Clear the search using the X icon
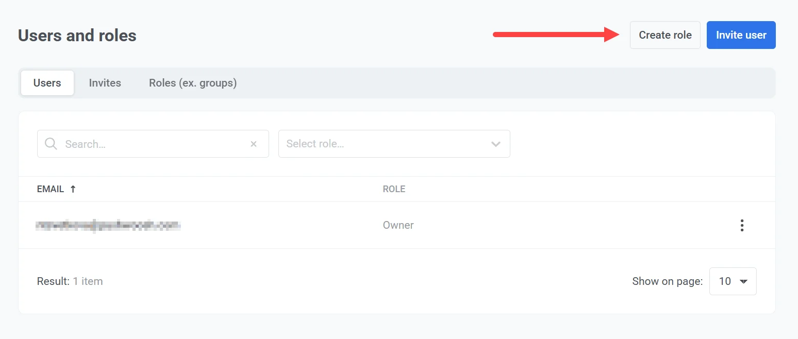798x339 pixels. tap(254, 144)
